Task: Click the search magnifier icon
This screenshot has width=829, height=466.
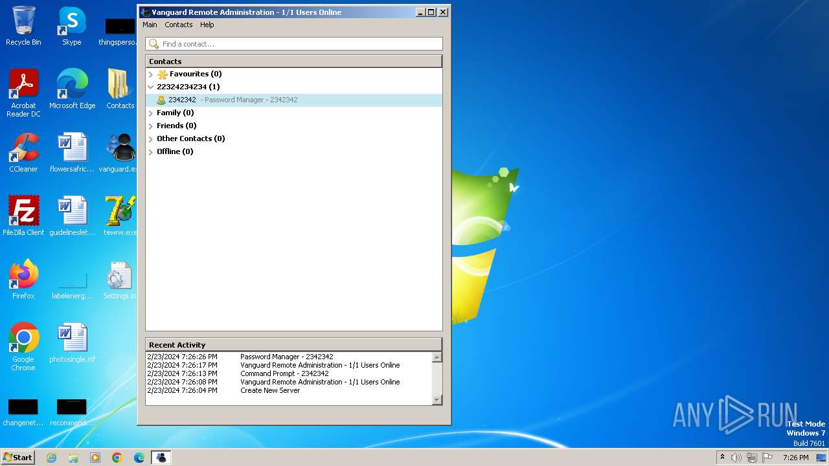Action: (x=153, y=44)
